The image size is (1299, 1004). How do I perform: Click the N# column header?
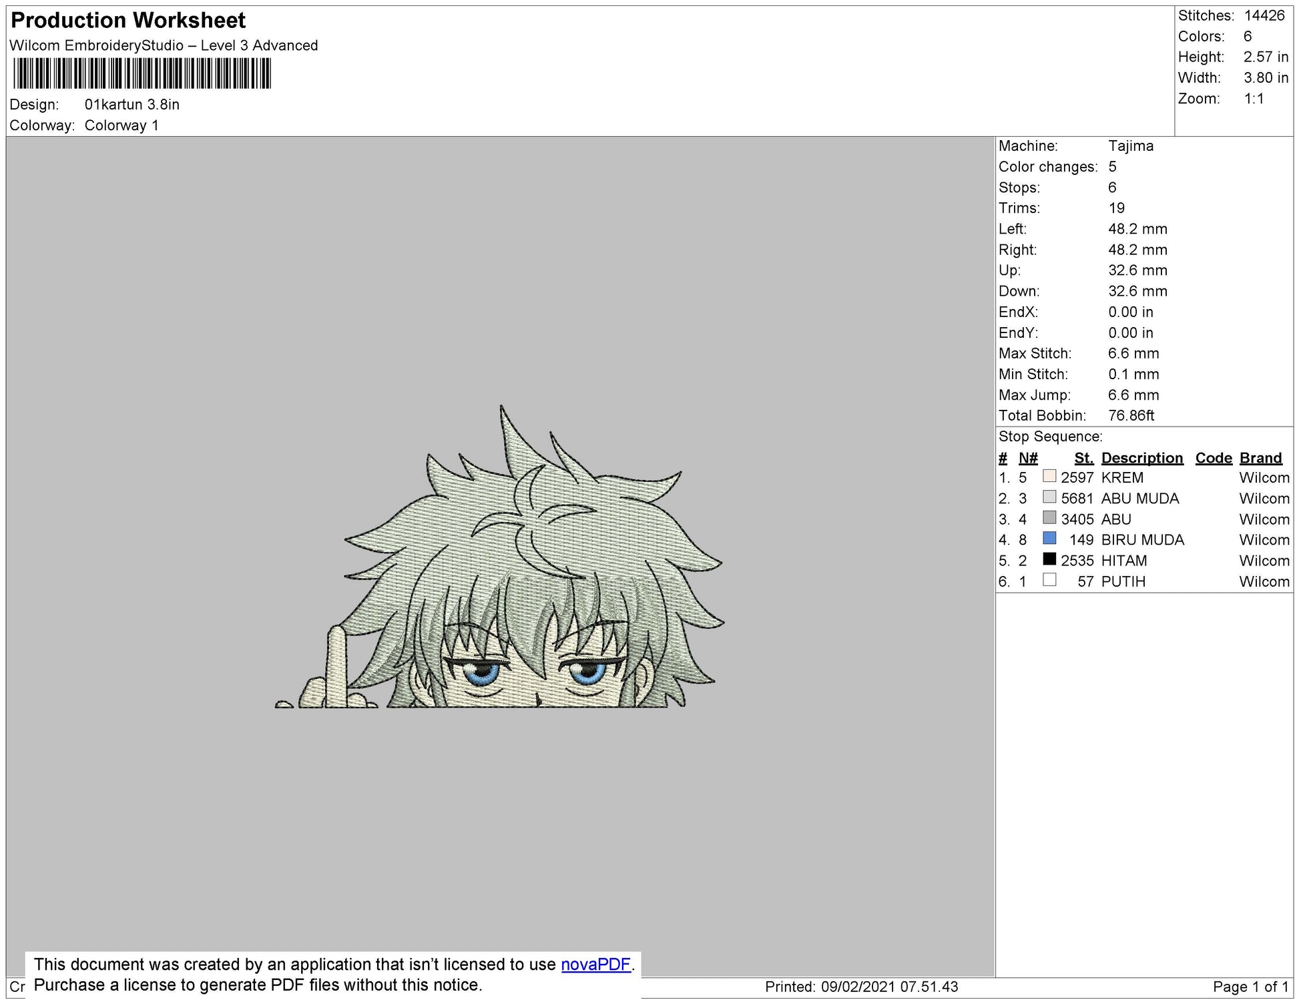pos(1028,458)
